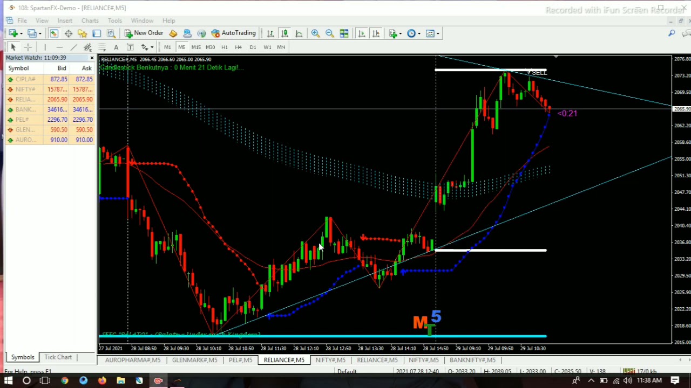Screen dimensions: 691x388
Task: Select the Horizontal Line drawing tool
Action: pyautogui.click(x=59, y=47)
